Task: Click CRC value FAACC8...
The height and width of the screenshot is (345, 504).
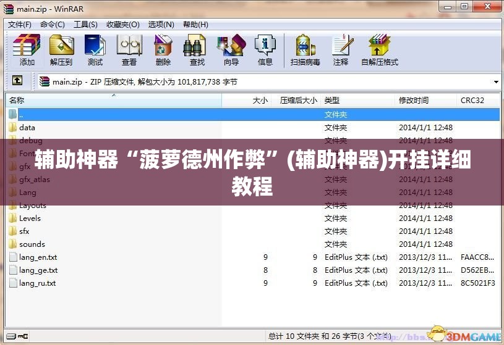Action: pos(477,257)
